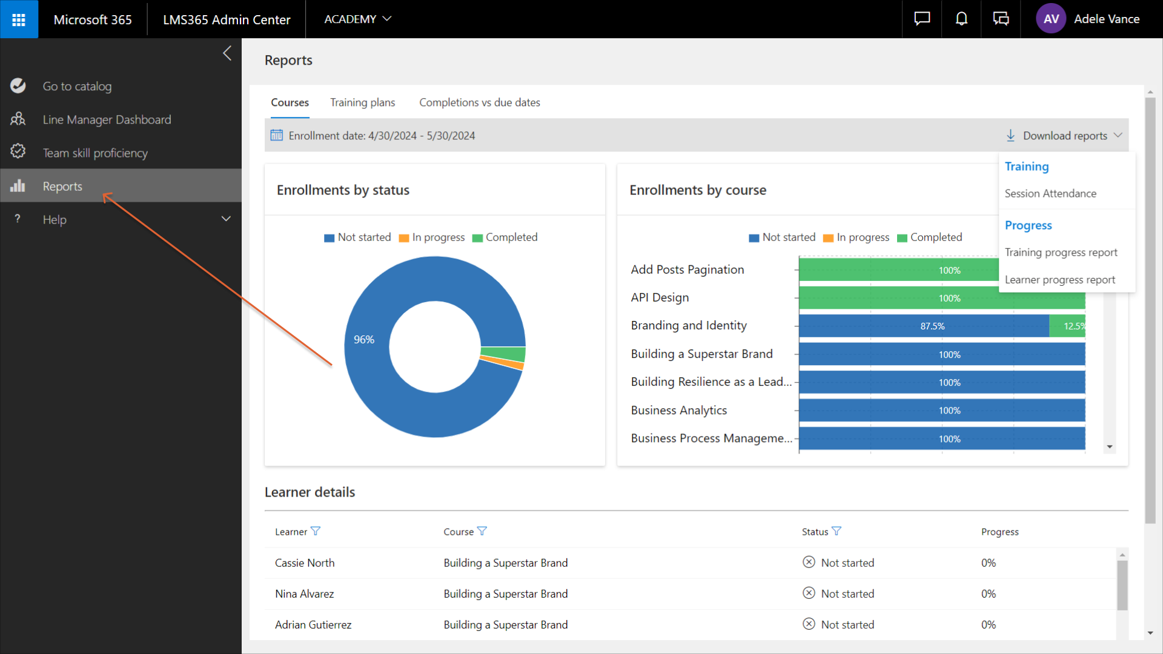Select Learner progress report option
The width and height of the screenshot is (1163, 654).
coord(1059,280)
